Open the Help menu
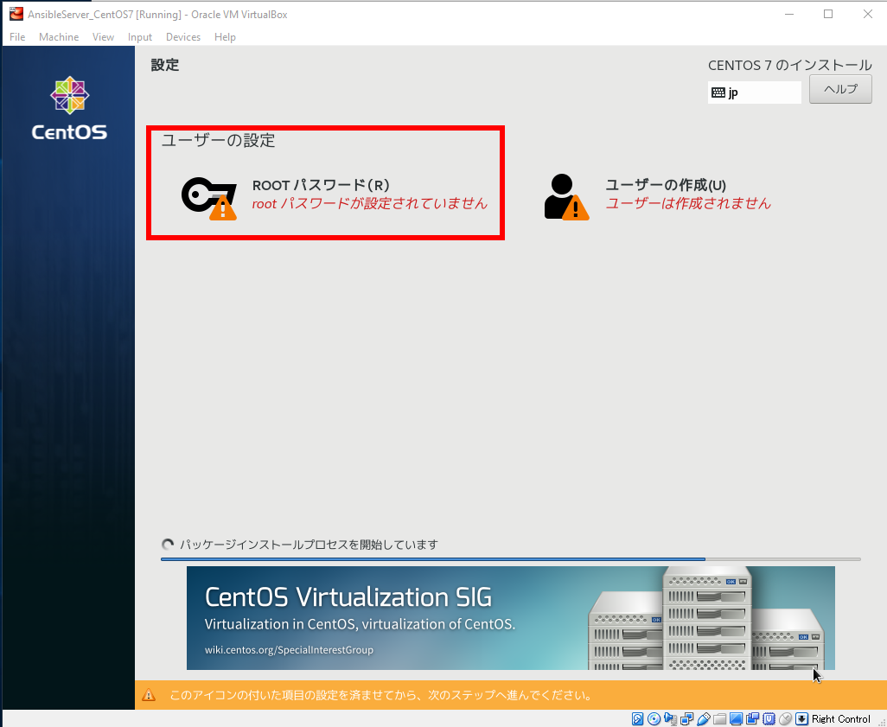The width and height of the screenshot is (887, 727). 225,37
